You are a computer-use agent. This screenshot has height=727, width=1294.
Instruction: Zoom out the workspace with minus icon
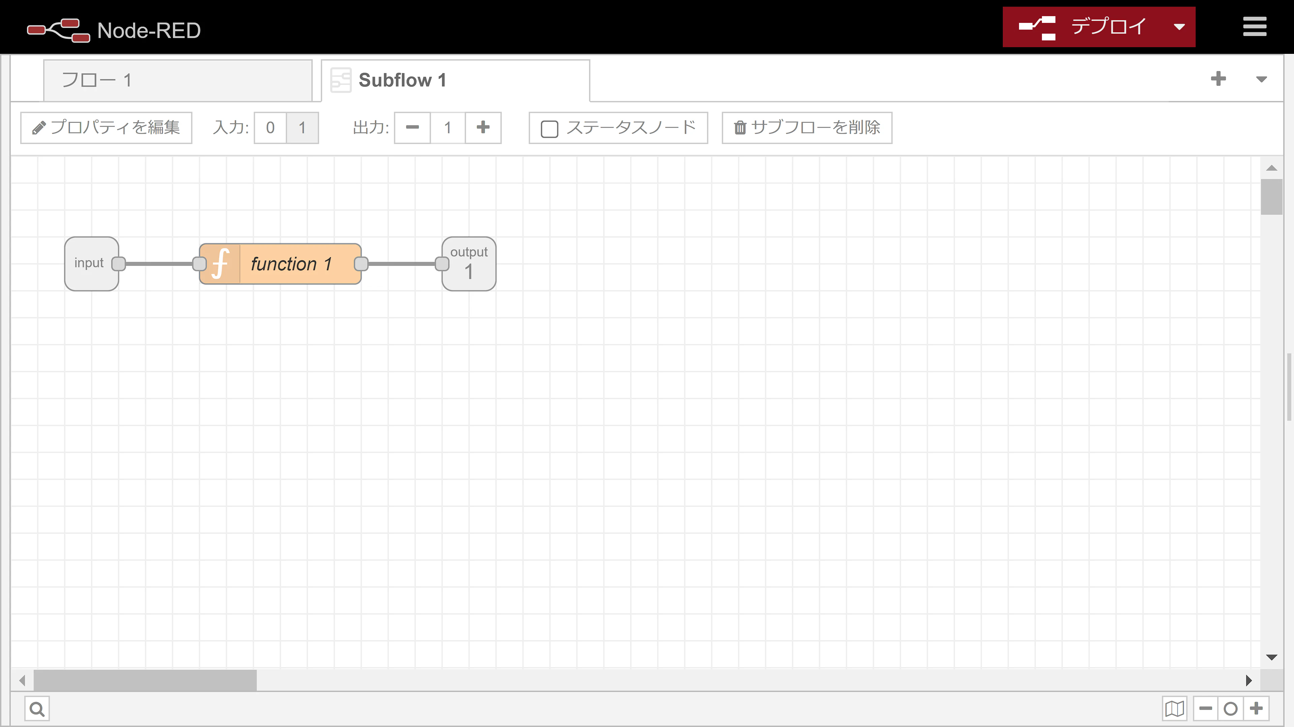pos(1206,708)
